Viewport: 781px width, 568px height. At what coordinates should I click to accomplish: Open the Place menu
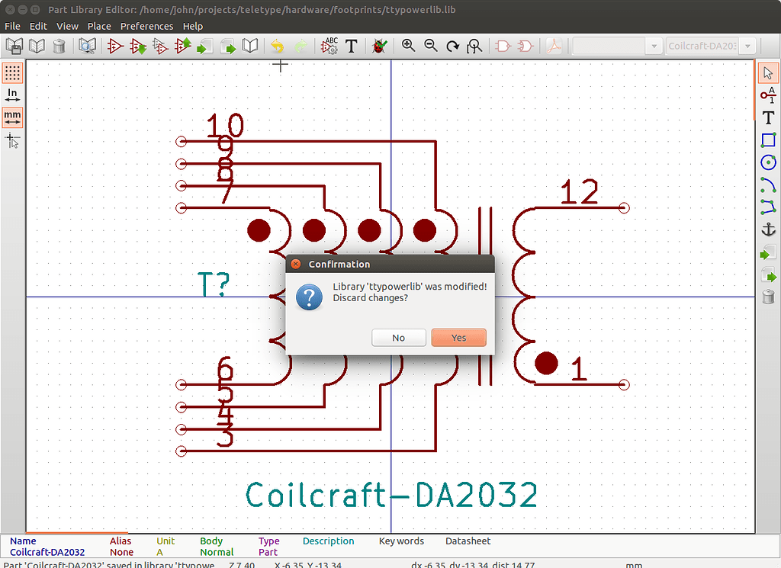(99, 26)
